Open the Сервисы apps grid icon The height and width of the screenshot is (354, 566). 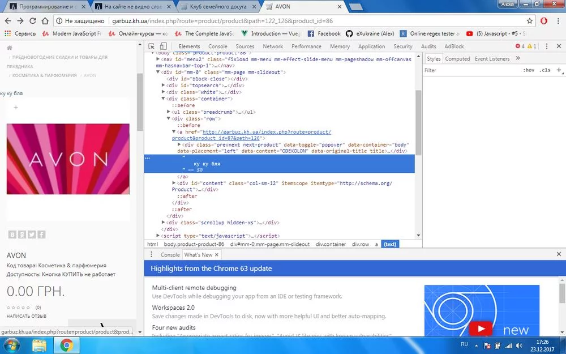[x=7, y=33]
